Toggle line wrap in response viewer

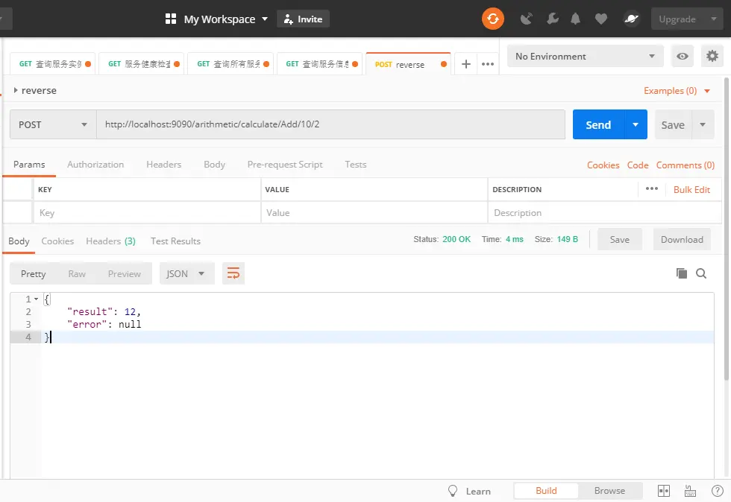(233, 273)
